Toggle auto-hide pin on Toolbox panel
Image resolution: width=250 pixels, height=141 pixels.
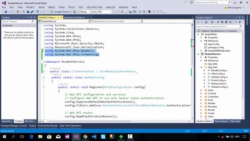[x=31, y=17]
